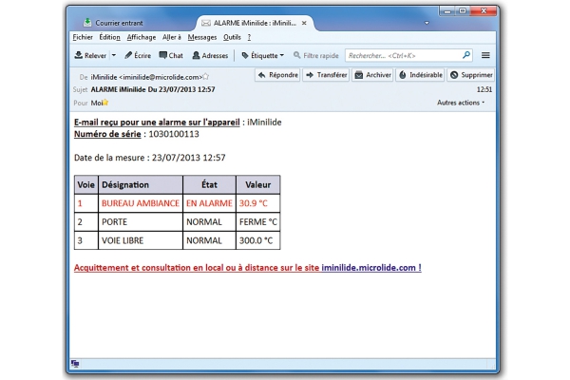Image resolution: width=570 pixels, height=380 pixels.
Task: Click the Date de la mesure line
Action: click(x=150, y=158)
